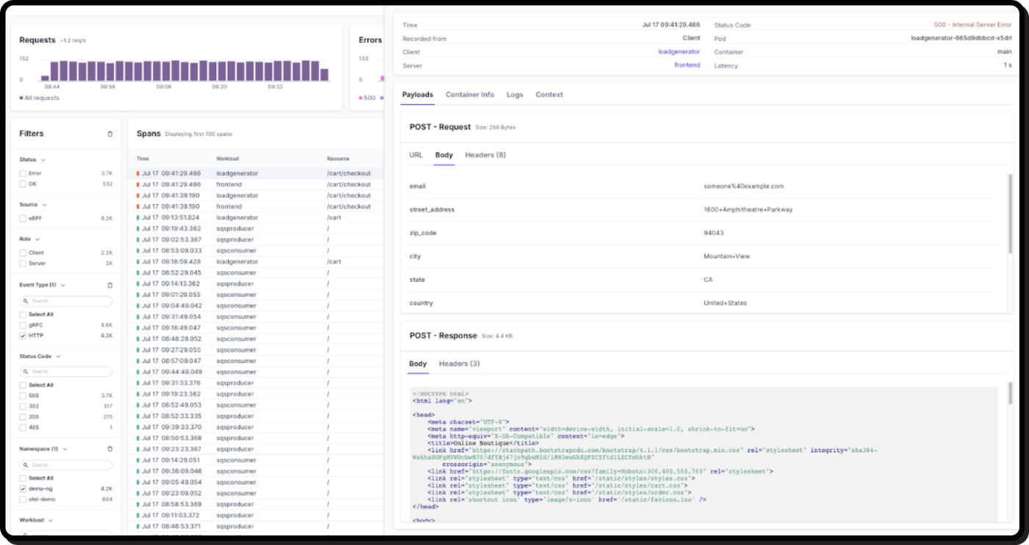Select the 09:13:51.824 loadgenerator span
The image size is (1029, 545).
pyautogui.click(x=256, y=217)
